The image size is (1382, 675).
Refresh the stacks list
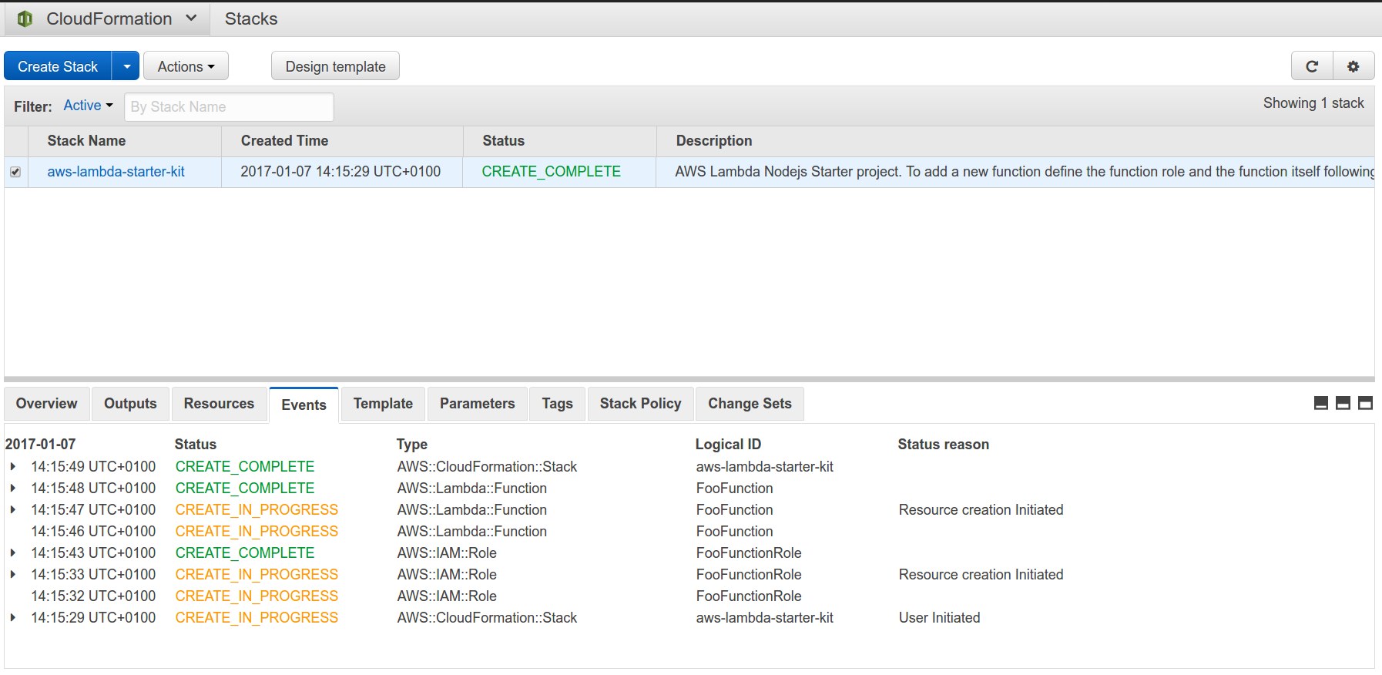click(1312, 66)
